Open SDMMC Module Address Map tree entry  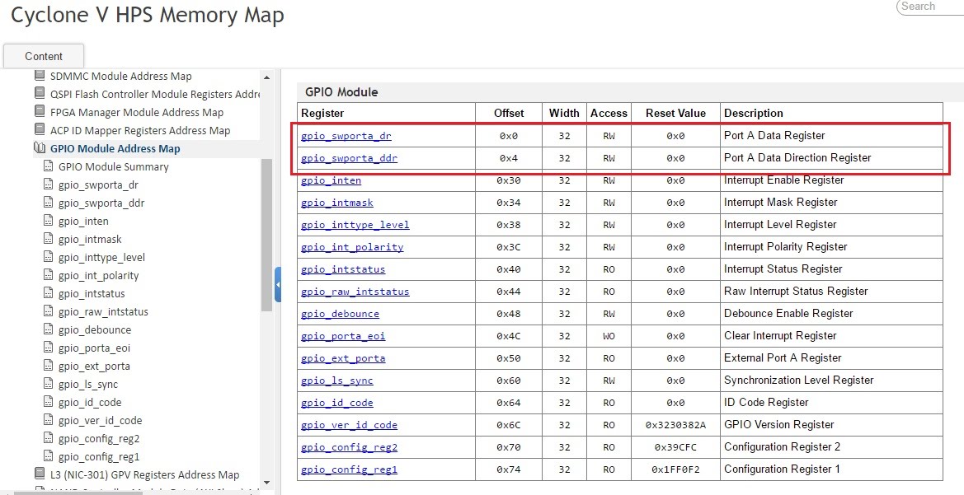click(x=121, y=76)
